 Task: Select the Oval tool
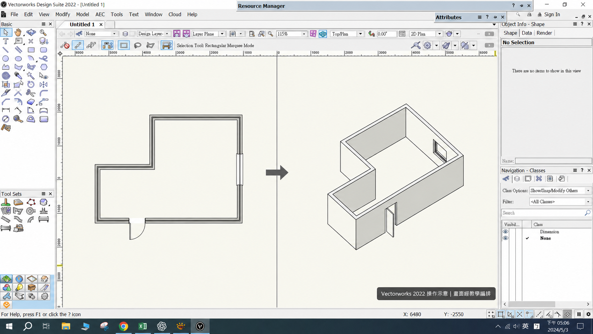tap(18, 59)
